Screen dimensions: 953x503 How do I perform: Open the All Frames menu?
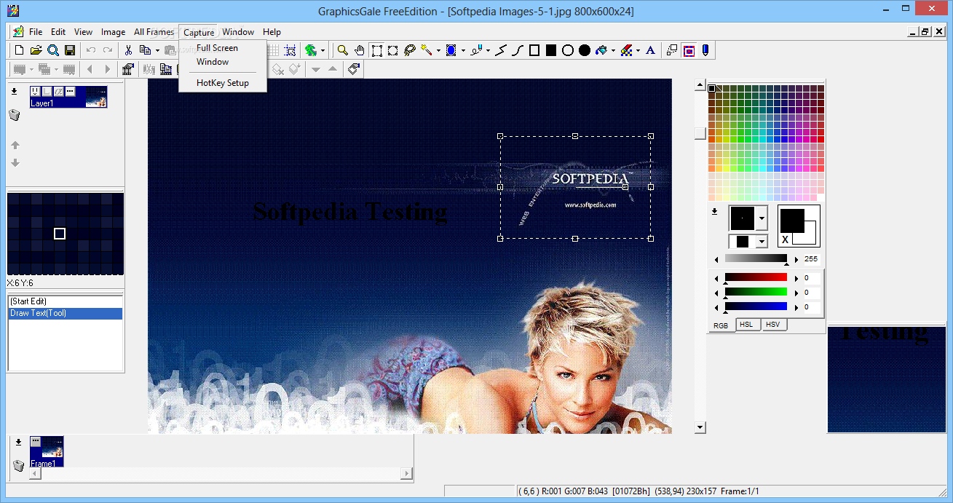(x=154, y=32)
